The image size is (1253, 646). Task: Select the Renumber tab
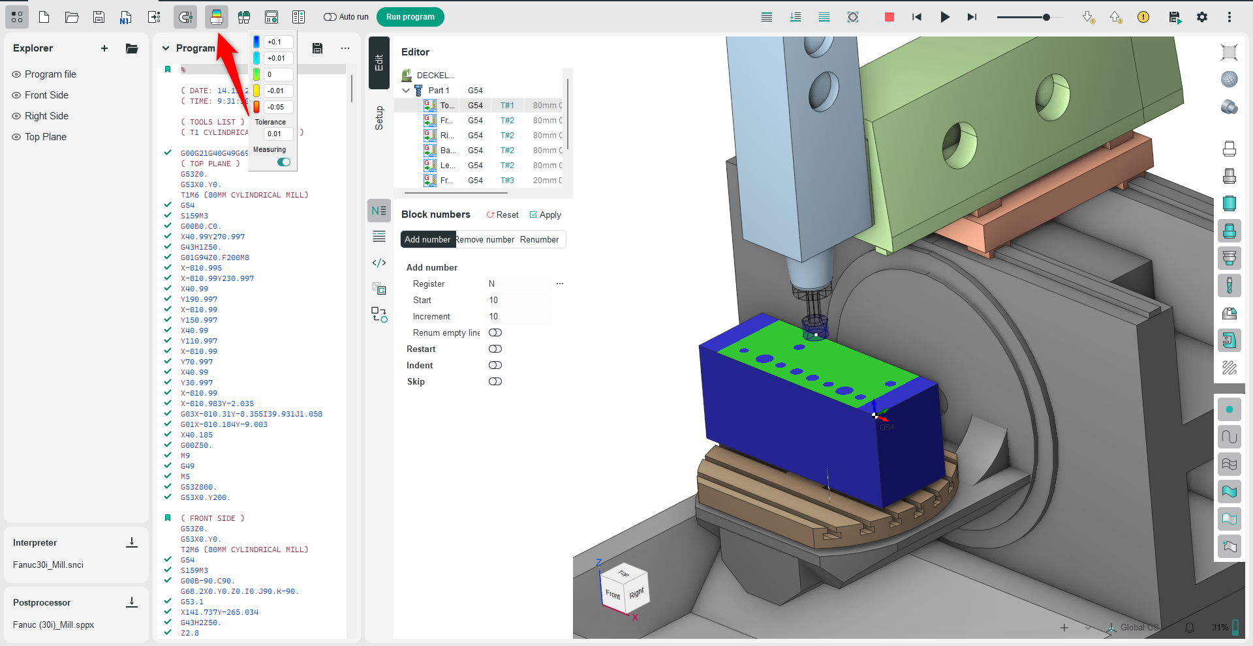click(x=539, y=240)
